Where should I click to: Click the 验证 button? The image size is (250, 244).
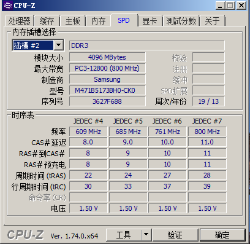pos(175,235)
